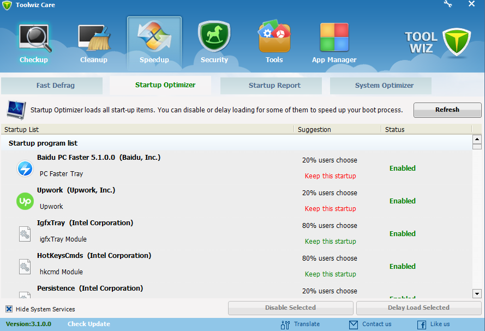The height and width of the screenshot is (331, 485).
Task: Select the Speedup arrows icon
Action: pyautogui.click(x=154, y=37)
